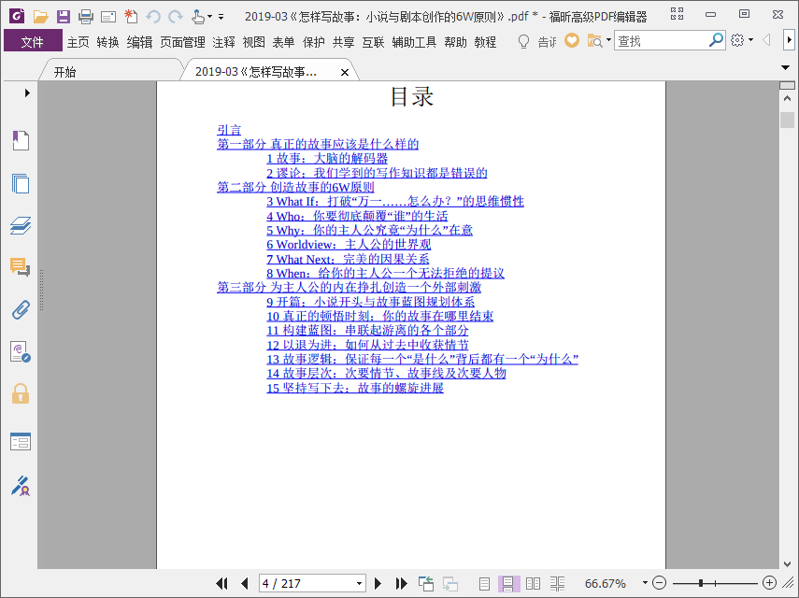Expand the quick access toolbar dropdown
The width and height of the screenshot is (799, 598).
tap(221, 17)
